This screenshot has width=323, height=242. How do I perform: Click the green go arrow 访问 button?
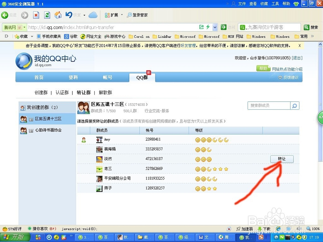point(228,27)
